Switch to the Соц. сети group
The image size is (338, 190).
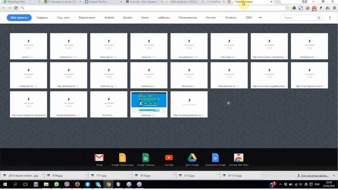(63, 17)
